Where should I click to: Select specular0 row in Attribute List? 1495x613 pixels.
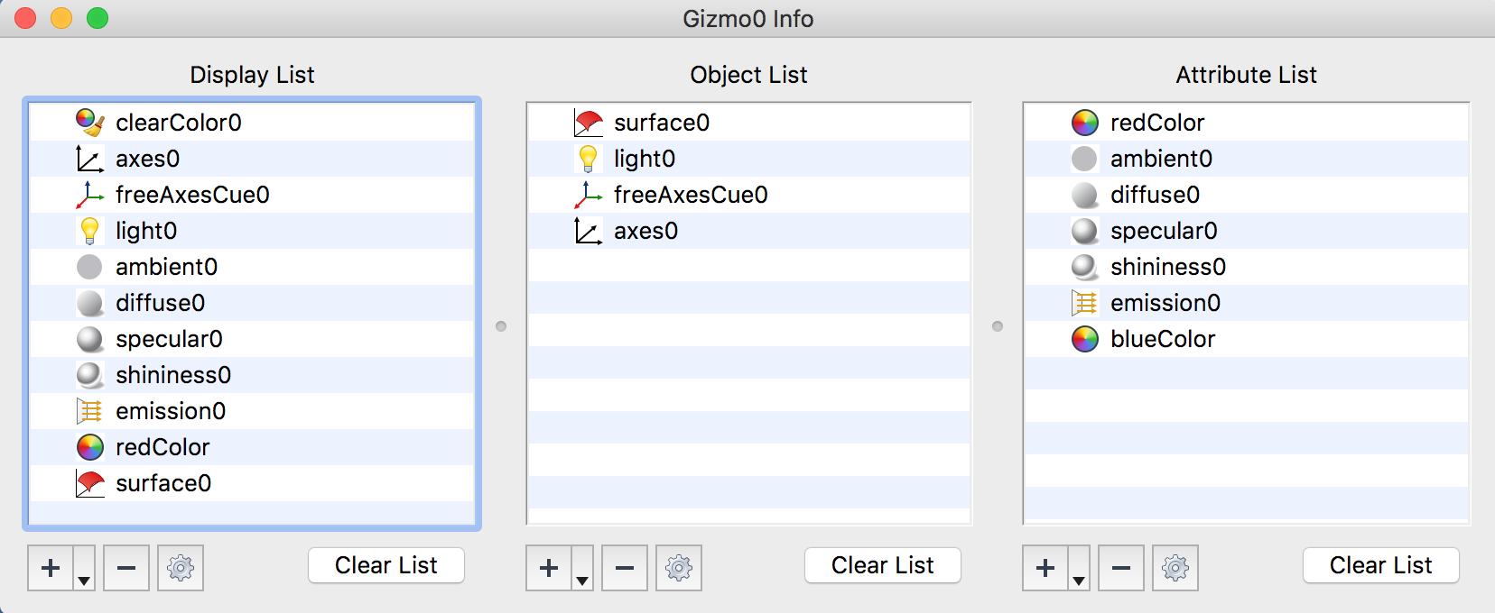point(1246,231)
